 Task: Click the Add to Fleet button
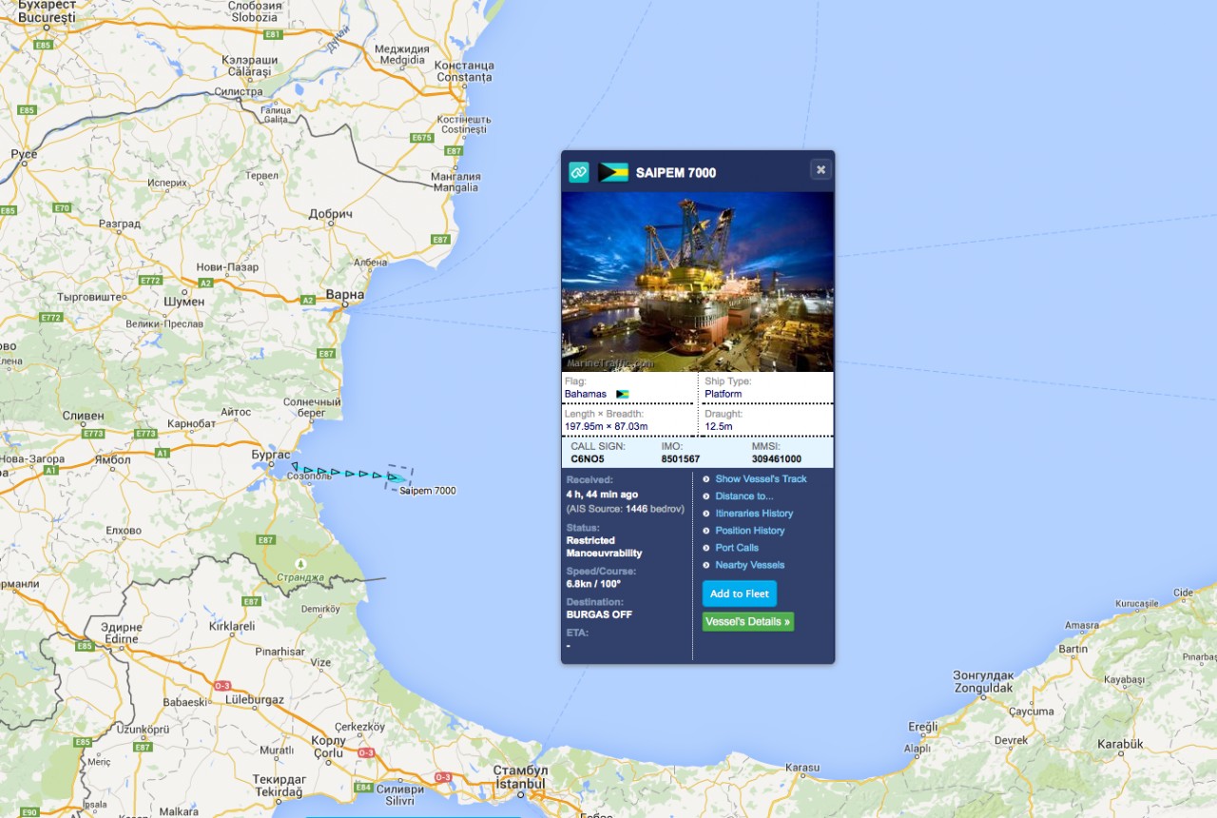point(740,594)
